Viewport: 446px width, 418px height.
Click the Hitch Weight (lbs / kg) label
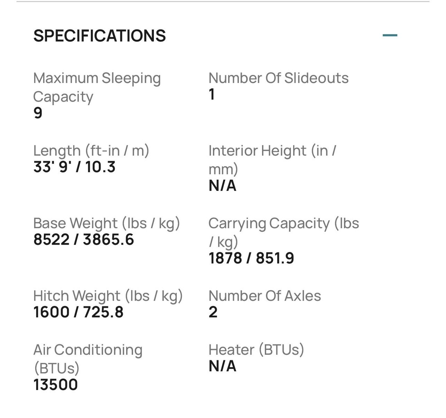[x=108, y=296]
